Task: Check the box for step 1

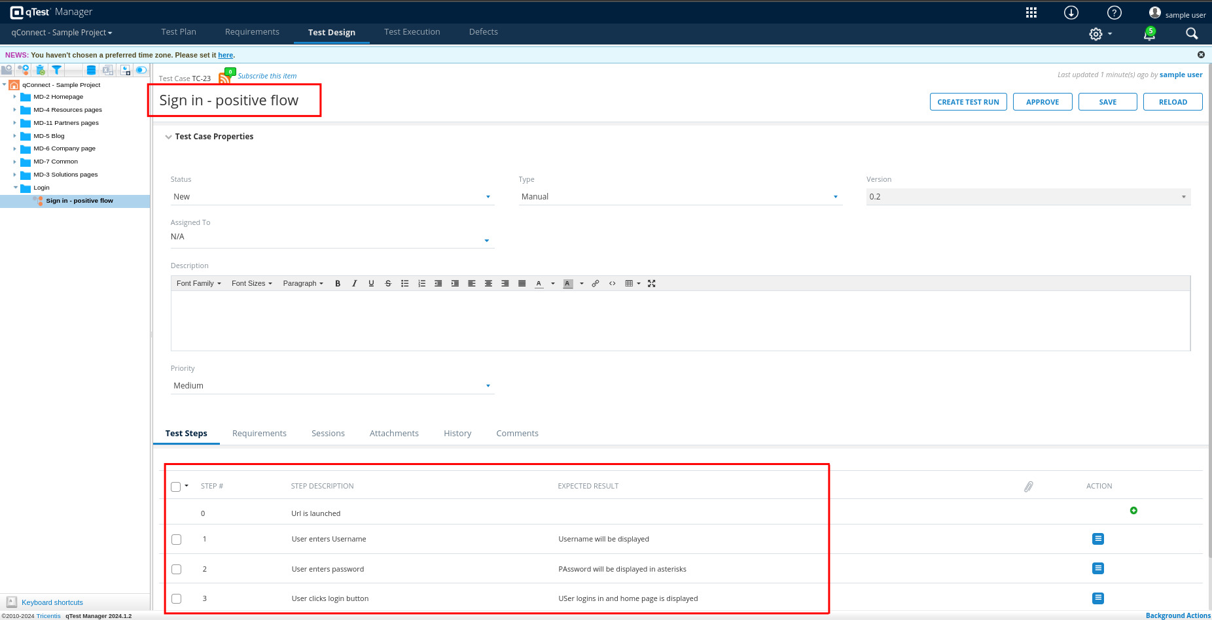Action: point(177,540)
